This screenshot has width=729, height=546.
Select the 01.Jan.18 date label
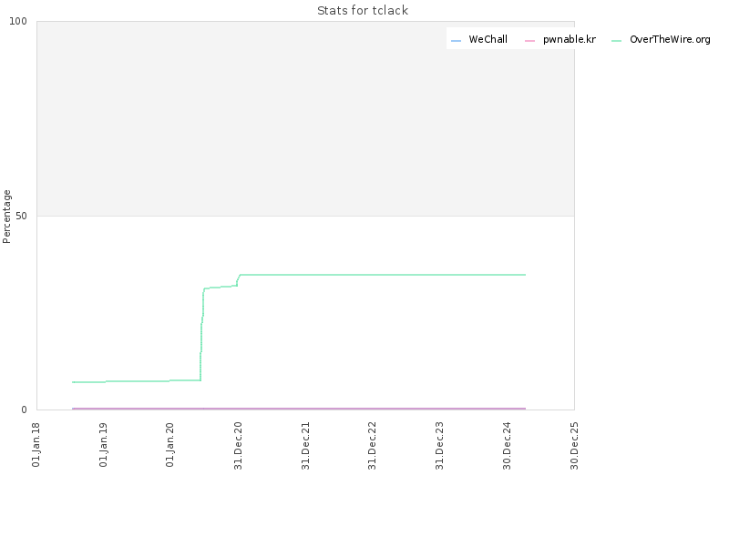coord(36,445)
